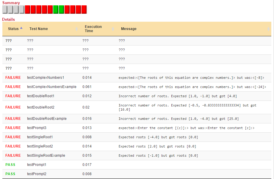Click execution time 0.012 of testDoubleRoot1
The width and height of the screenshot is (274, 179).
[87, 96]
